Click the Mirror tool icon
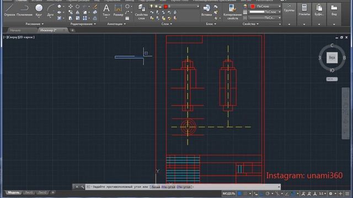This screenshot has height=198, width=353. pyautogui.click(x=77, y=12)
